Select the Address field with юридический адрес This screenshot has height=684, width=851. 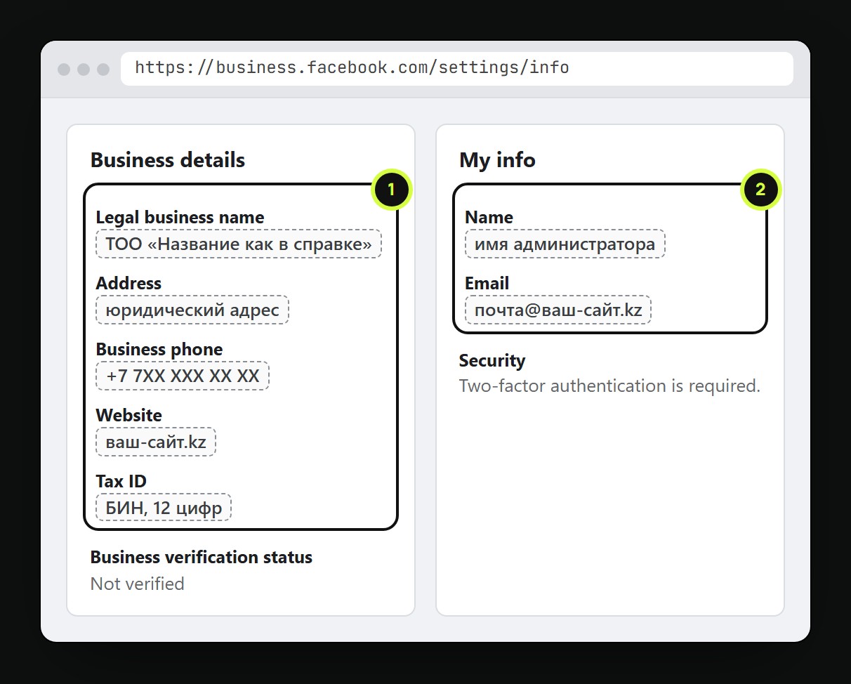tap(192, 310)
